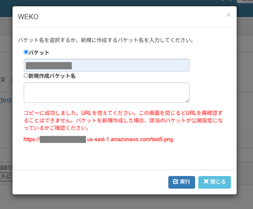The width and height of the screenshot is (253, 209).
Task: Open the existing bucket name dropdown
Action: 106,65
